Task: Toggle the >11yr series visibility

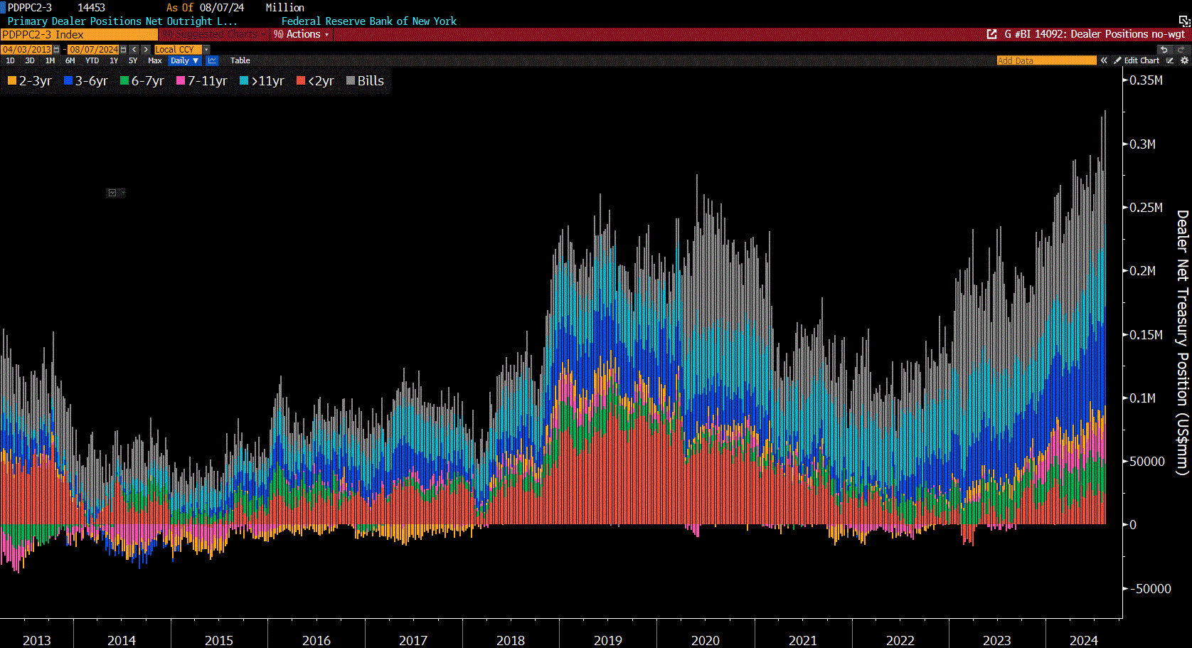Action: pyautogui.click(x=262, y=80)
